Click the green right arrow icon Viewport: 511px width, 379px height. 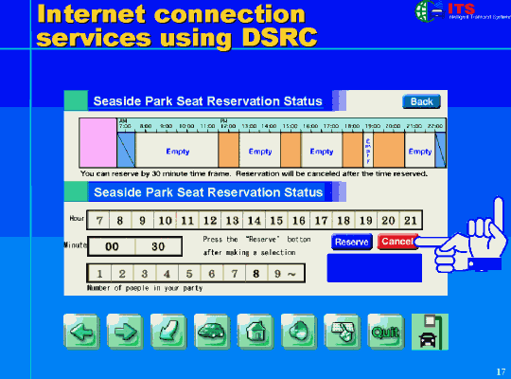tap(125, 332)
